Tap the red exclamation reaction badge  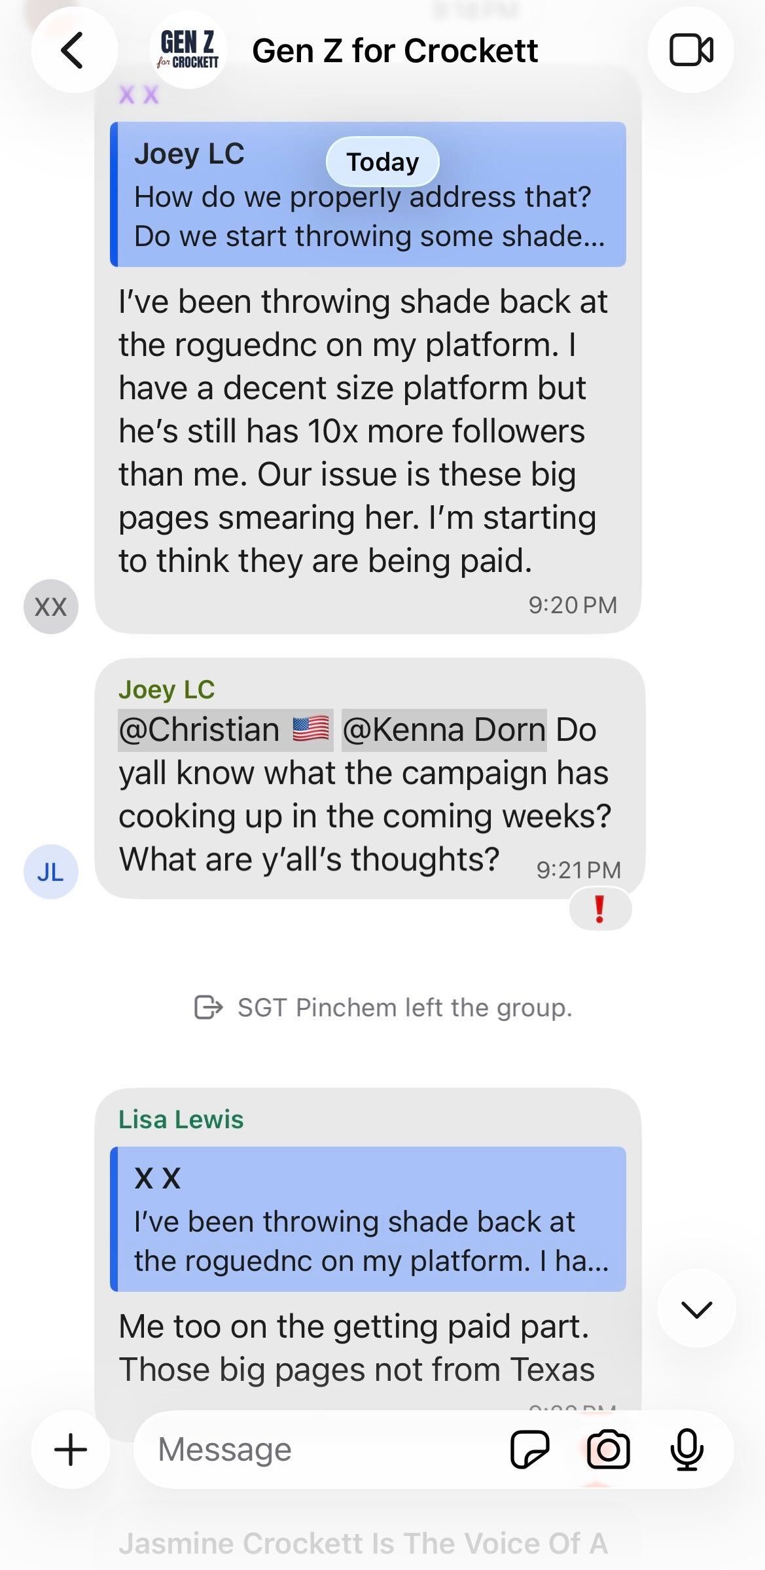[599, 909]
